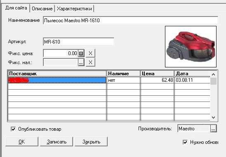The width and height of the screenshot is (226, 157).
Task: Click the vacuum cleaner product image
Action: click(x=191, y=46)
